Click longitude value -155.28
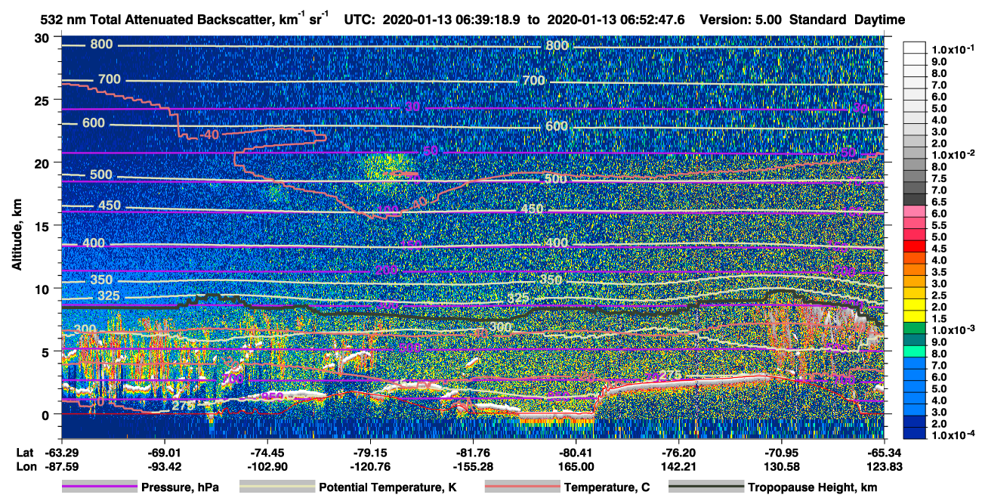 click(473, 466)
